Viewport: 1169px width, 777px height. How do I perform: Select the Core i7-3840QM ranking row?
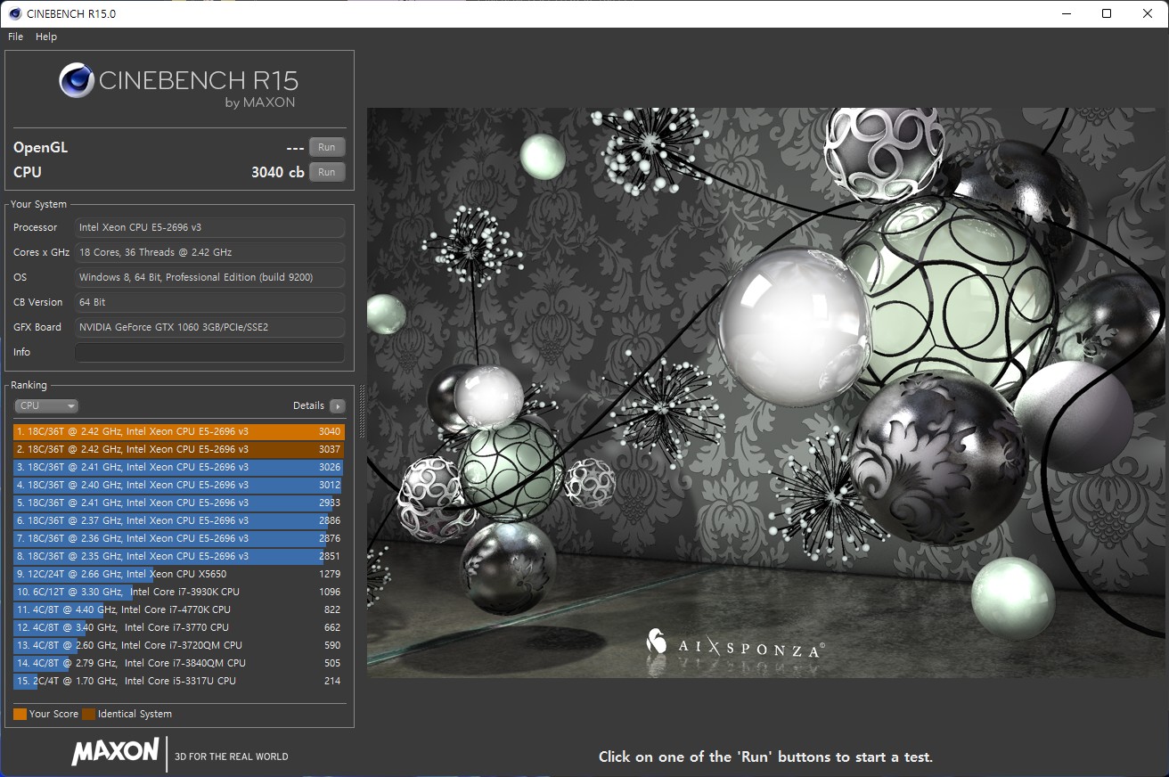[178, 663]
